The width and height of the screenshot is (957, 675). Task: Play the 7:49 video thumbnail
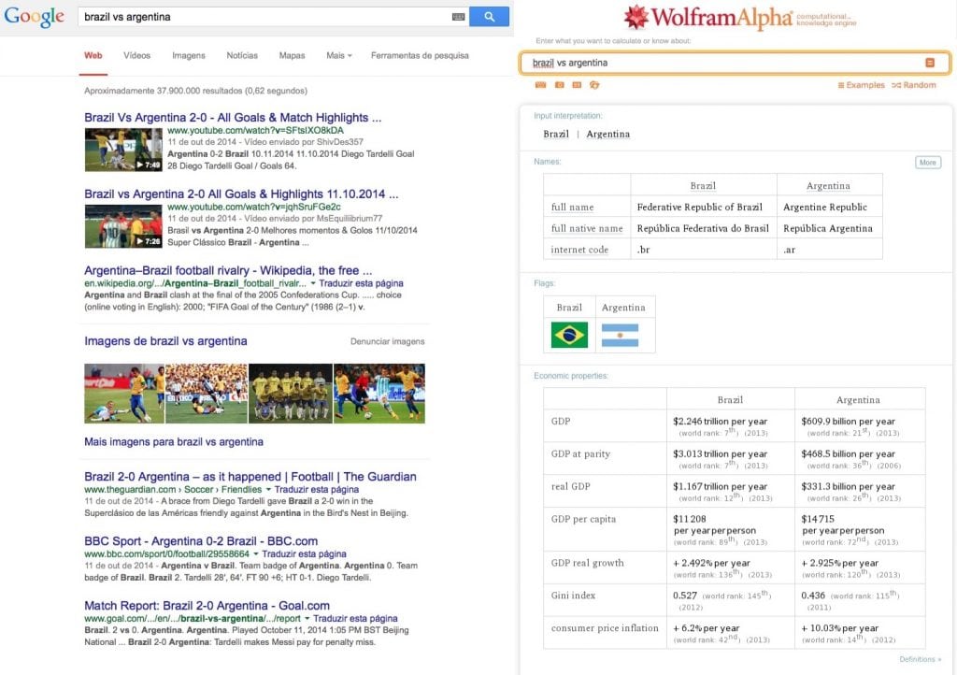123,150
